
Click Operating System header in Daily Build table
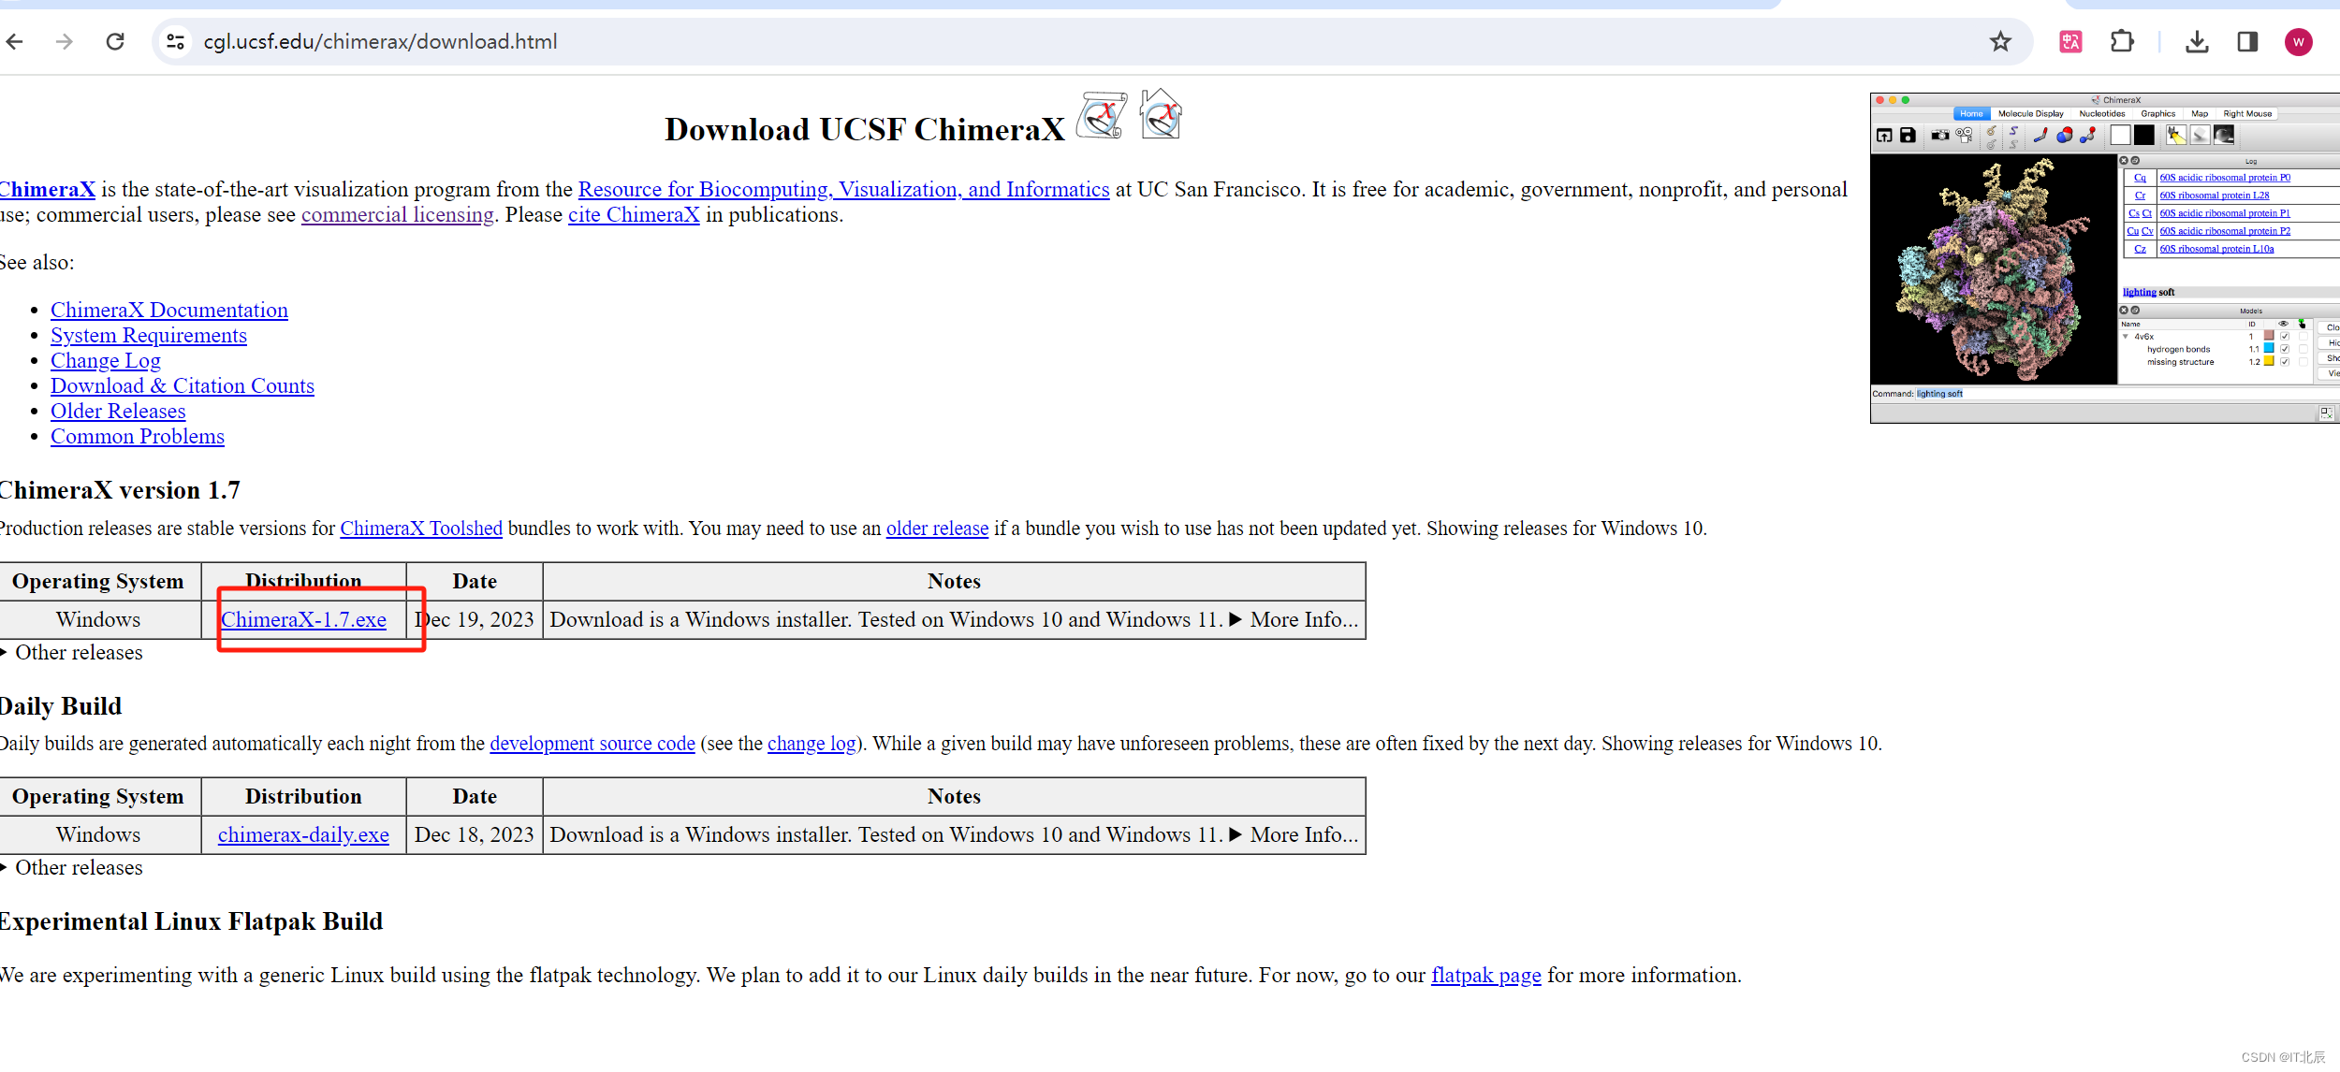(98, 796)
